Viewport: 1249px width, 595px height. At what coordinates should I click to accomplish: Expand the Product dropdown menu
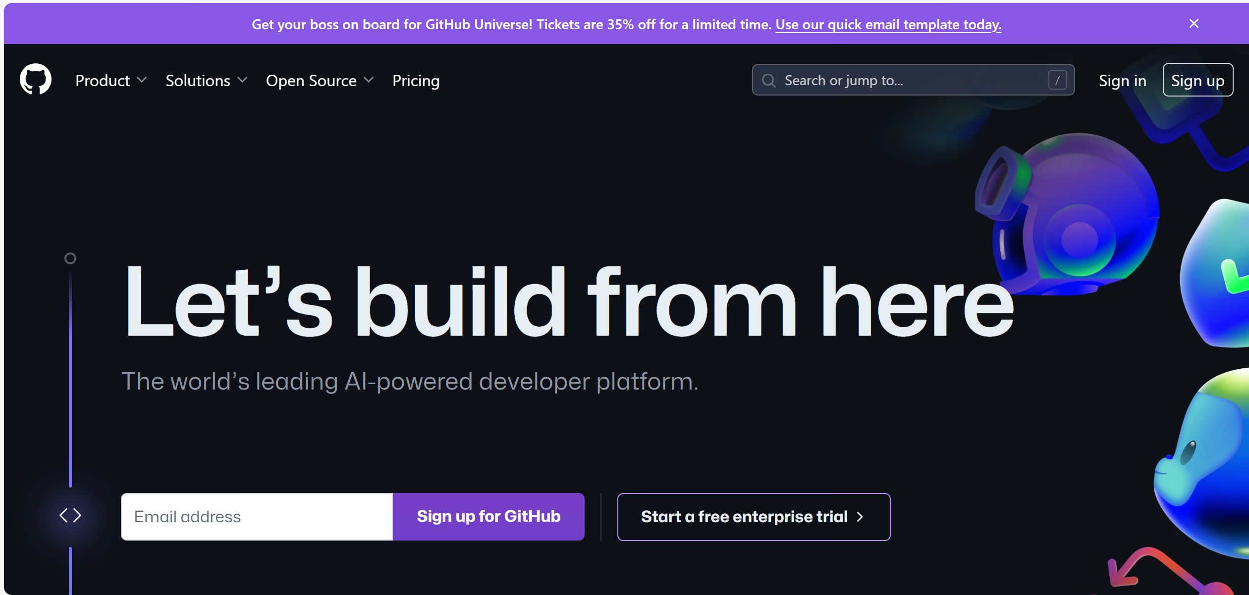point(111,80)
